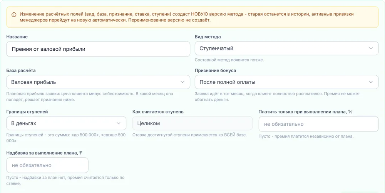The image size is (385, 193).
Task: Click the label Границы ступеней
Action: pyautogui.click(x=27, y=111)
